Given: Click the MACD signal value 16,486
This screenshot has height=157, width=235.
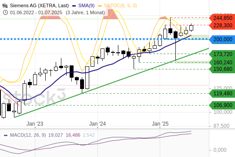Looking at the screenshot, I should (x=73, y=135).
